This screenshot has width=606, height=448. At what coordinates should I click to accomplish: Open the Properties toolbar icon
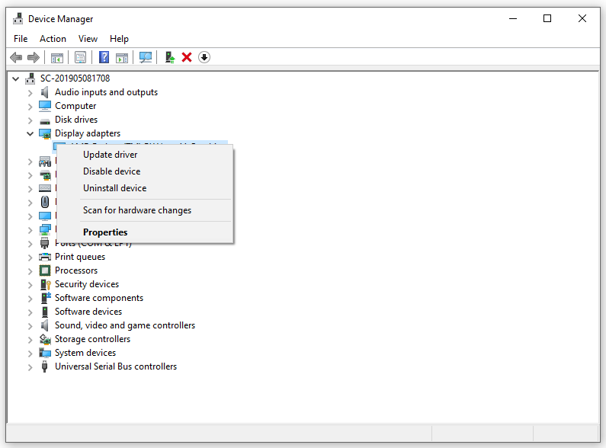(x=80, y=58)
